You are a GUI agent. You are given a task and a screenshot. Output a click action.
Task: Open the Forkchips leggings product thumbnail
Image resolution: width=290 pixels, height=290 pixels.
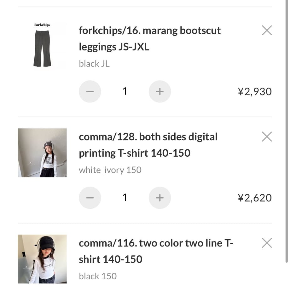(42, 46)
